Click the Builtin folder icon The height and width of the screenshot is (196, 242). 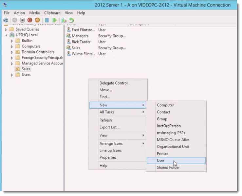[x=18, y=41]
